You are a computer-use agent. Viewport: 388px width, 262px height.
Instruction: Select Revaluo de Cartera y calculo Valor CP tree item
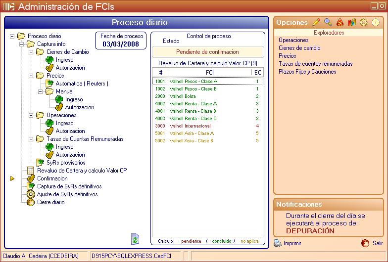pyautogui.click(x=82, y=171)
